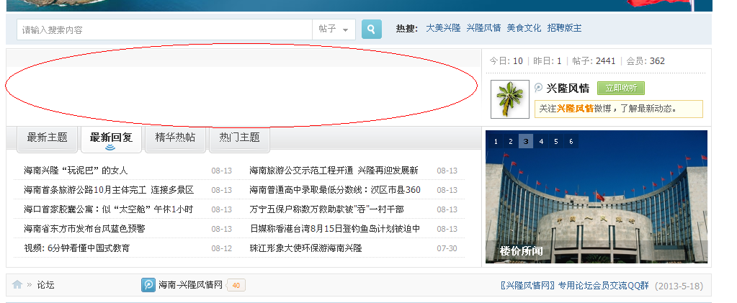Open the 海南-兴隆风情网 forum link
Image resolution: width=737 pixels, height=303 pixels.
point(190,285)
